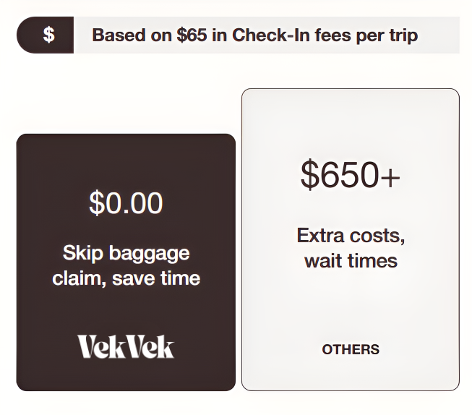Image resolution: width=472 pixels, height=415 pixels.
Task: Click the "Extra costs," text line
Action: pyautogui.click(x=351, y=236)
